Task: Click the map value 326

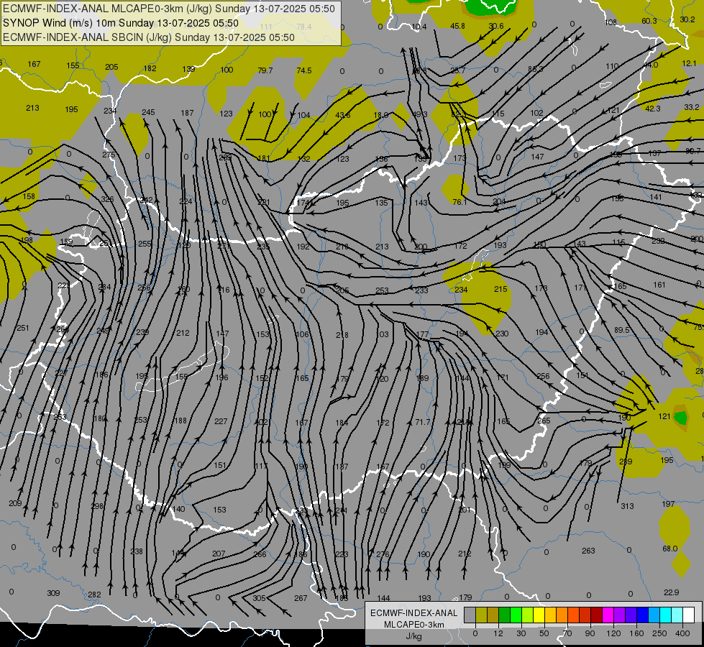Action: (x=107, y=199)
